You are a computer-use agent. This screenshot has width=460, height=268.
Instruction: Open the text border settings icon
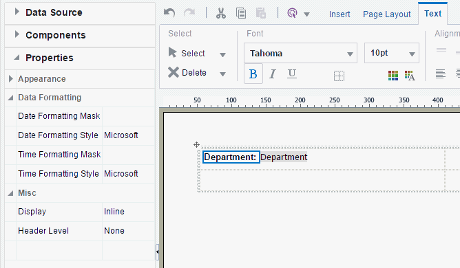[339, 76]
